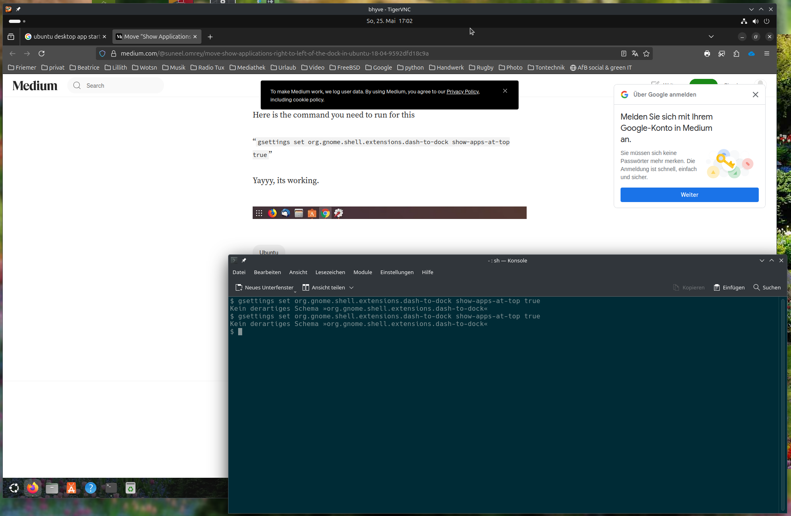Open the tracking protection shield icon

[x=102, y=54]
